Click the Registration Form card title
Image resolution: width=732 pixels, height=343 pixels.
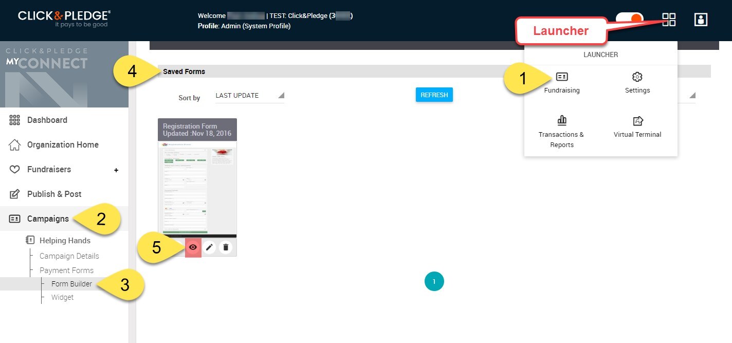pos(190,126)
